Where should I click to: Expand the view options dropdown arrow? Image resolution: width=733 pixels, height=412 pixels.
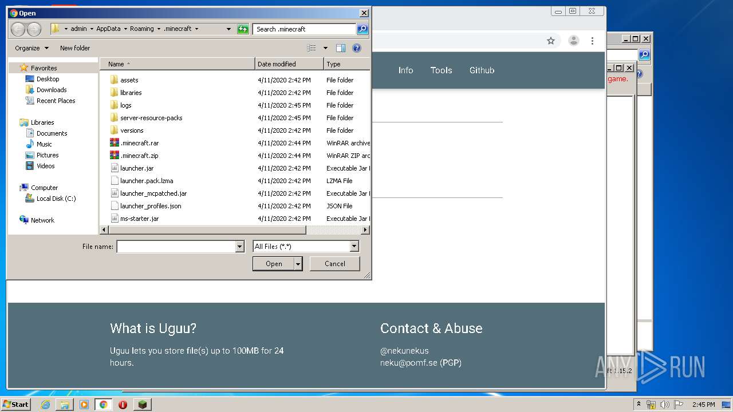(x=325, y=48)
